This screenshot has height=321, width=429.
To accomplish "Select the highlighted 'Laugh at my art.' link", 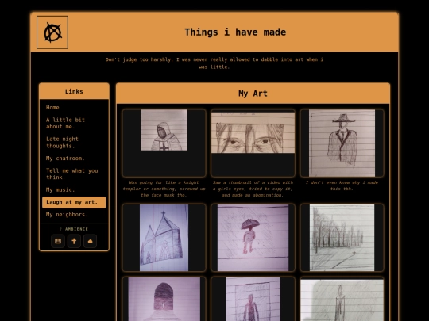I will click(74, 202).
